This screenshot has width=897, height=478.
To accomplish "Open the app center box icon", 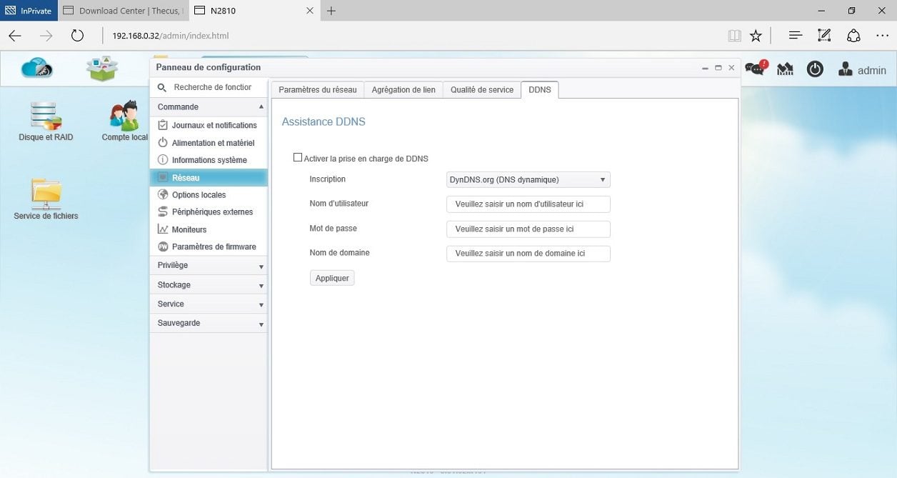I will pos(101,69).
